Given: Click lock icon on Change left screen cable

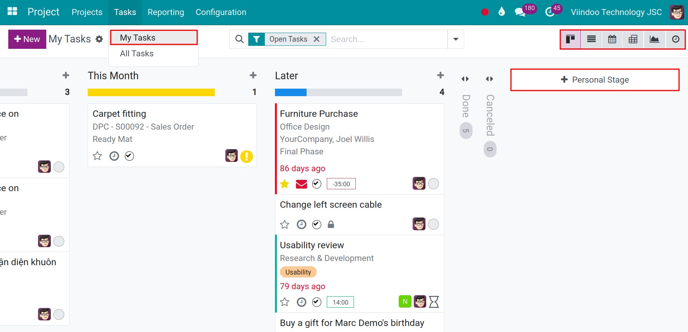Looking at the screenshot, I should pyautogui.click(x=331, y=225).
